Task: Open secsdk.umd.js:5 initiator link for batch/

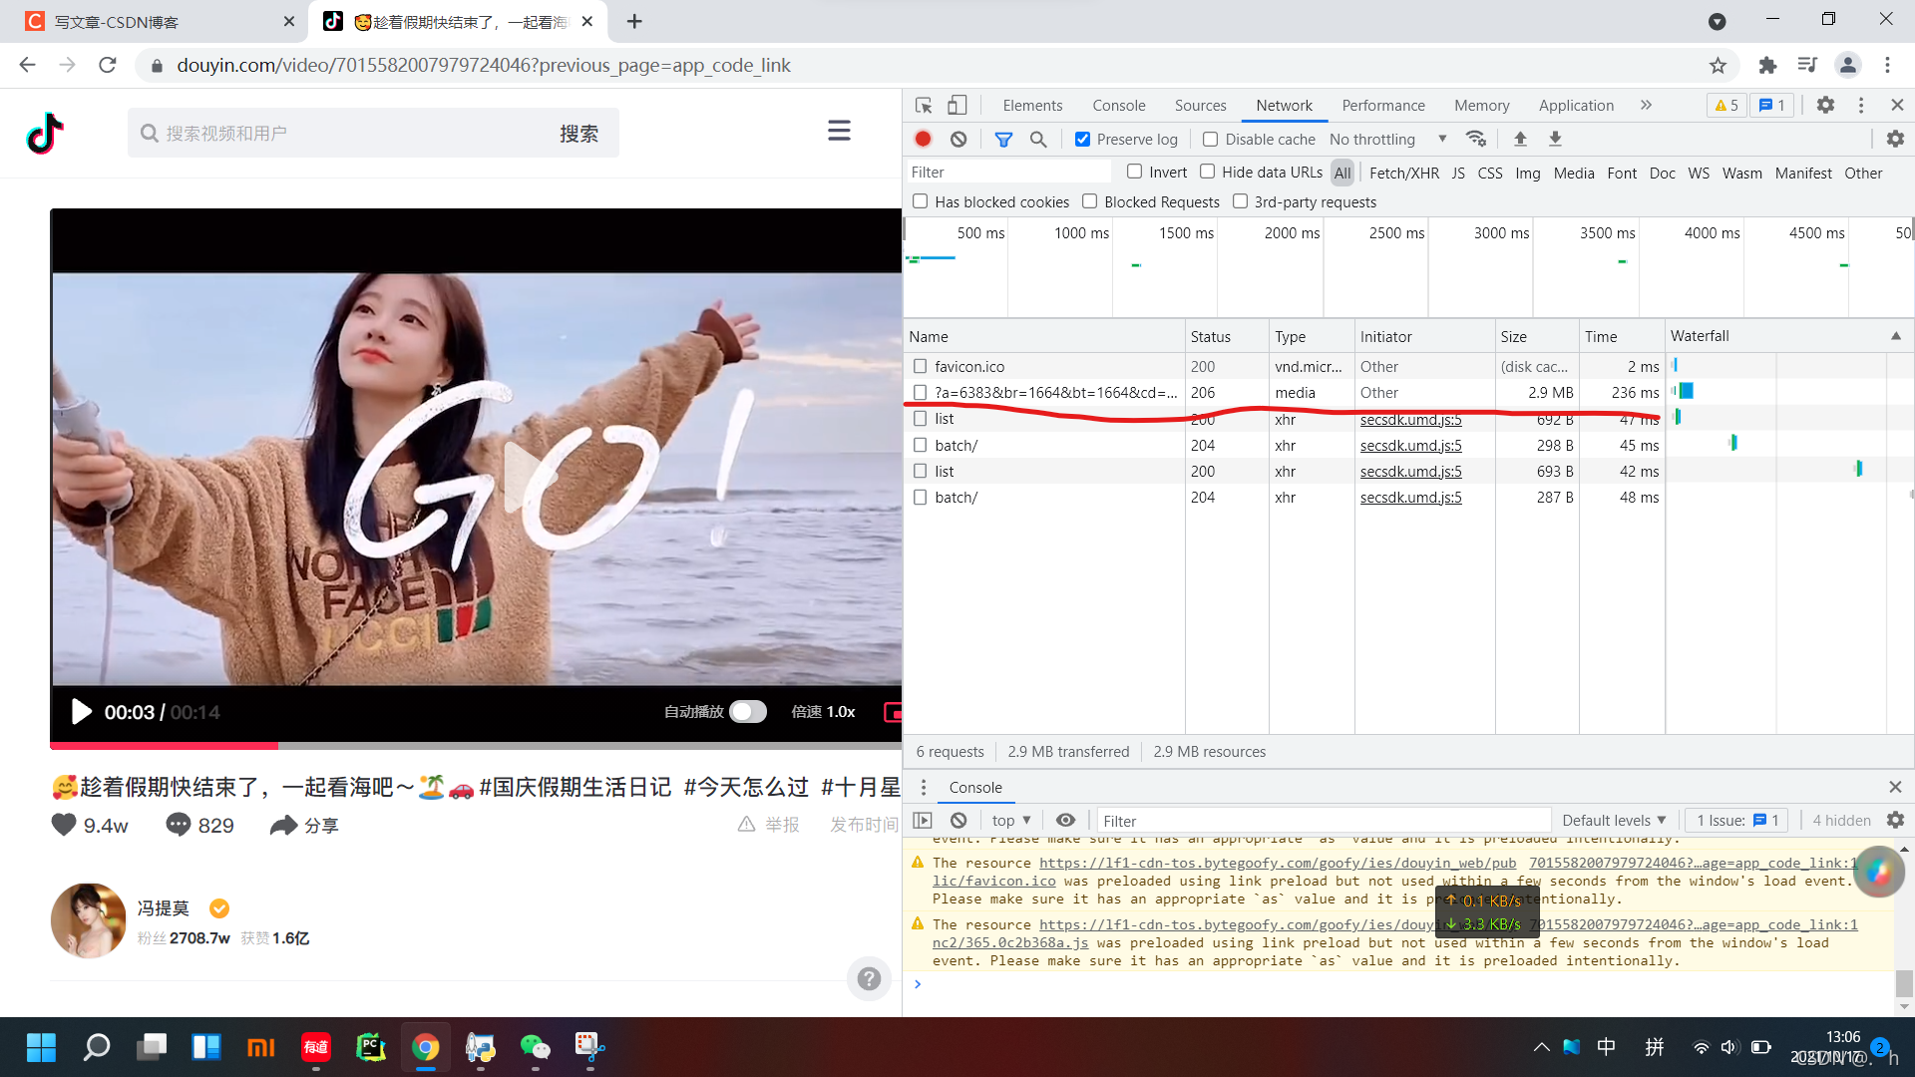Action: (x=1410, y=446)
